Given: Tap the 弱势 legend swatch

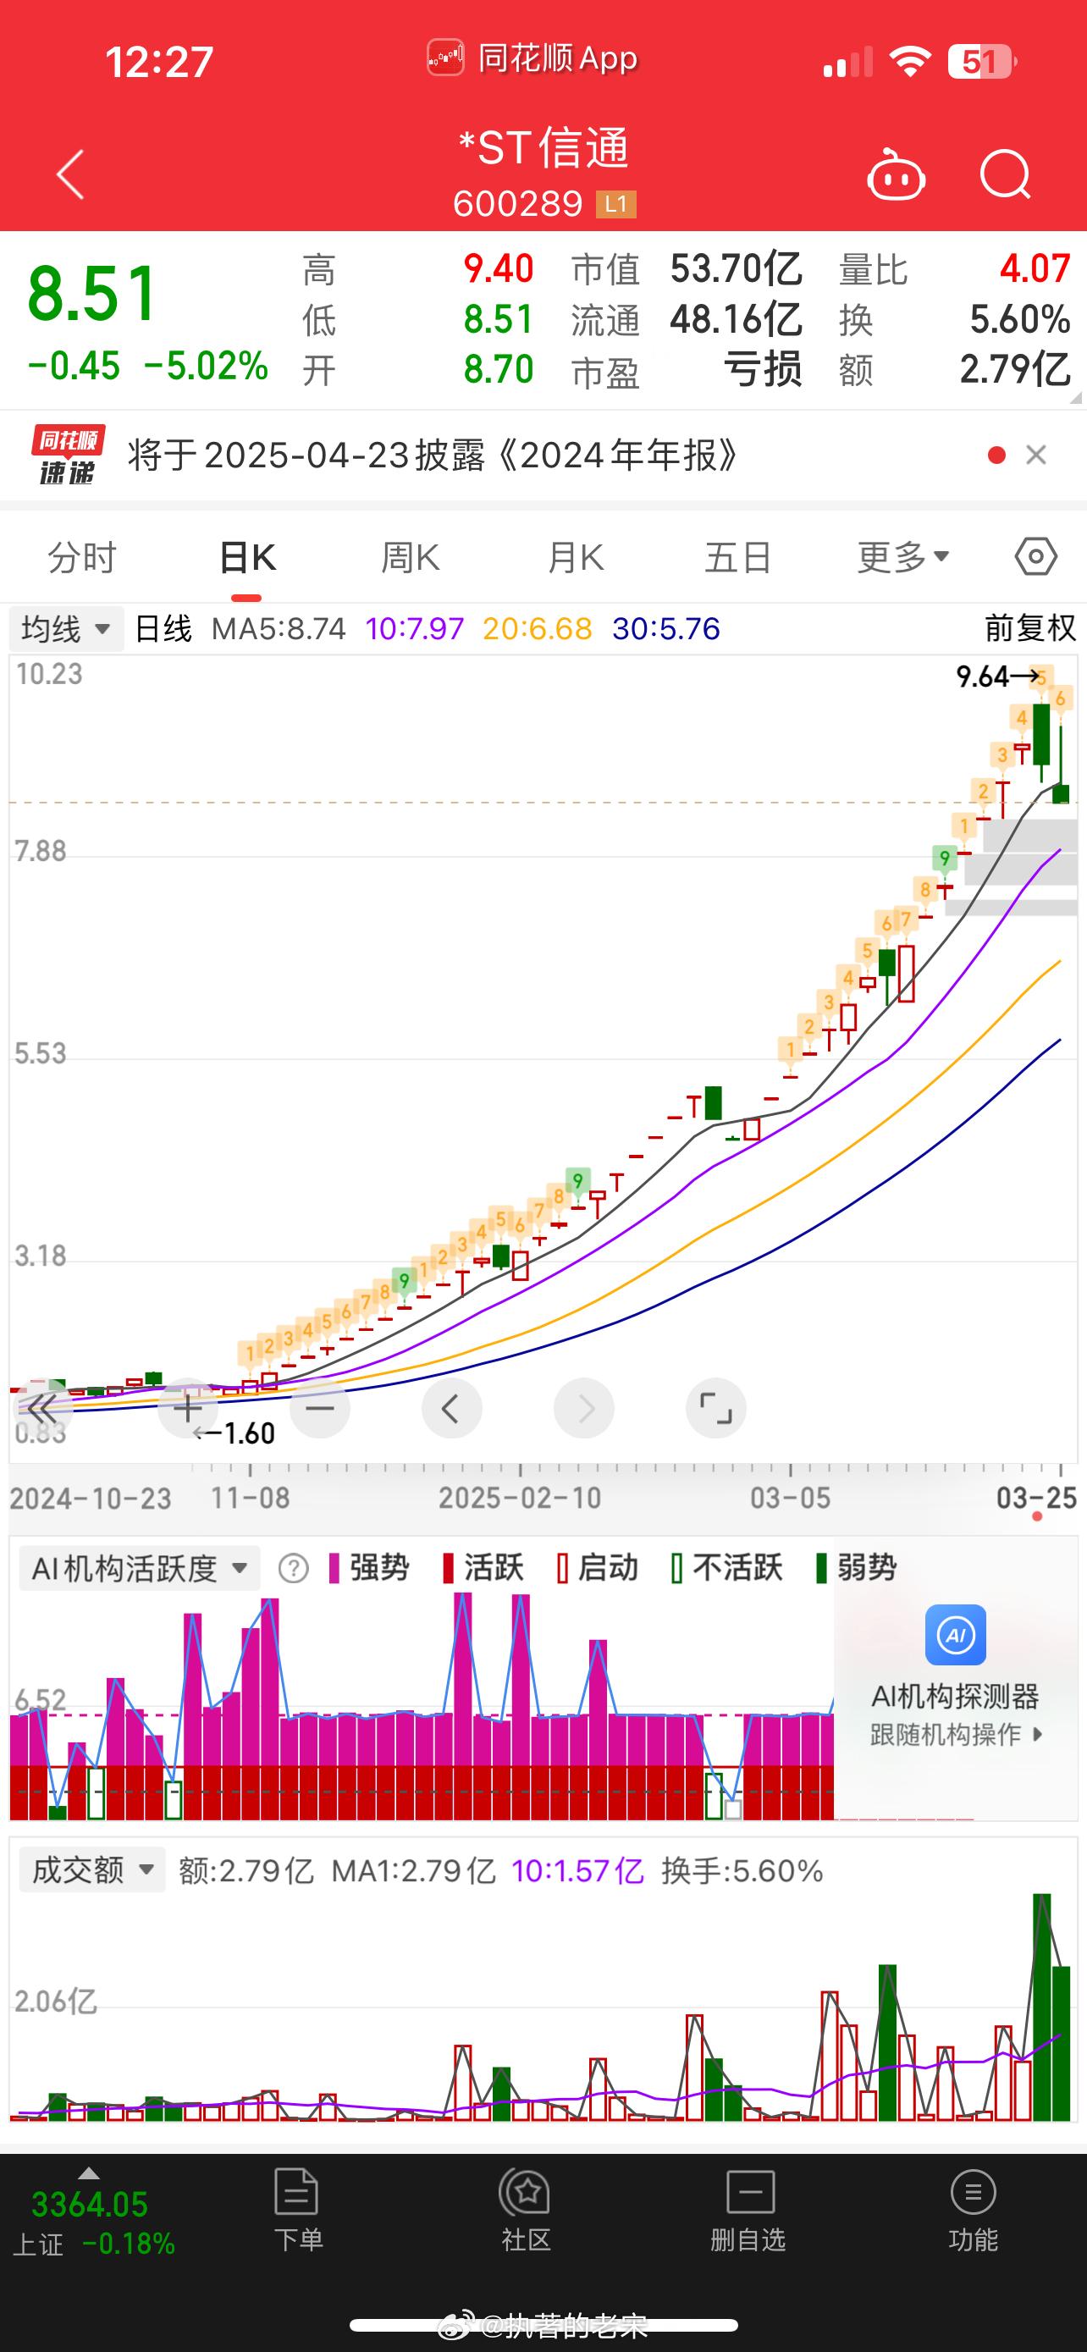Looking at the screenshot, I should [x=821, y=1569].
